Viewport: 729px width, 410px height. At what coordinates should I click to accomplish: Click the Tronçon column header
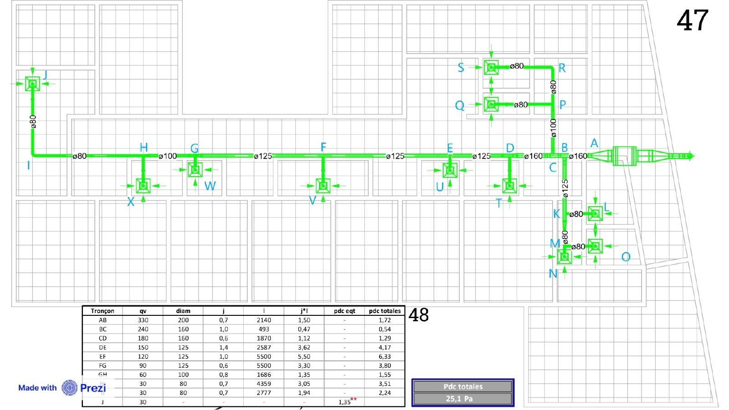pyautogui.click(x=103, y=311)
